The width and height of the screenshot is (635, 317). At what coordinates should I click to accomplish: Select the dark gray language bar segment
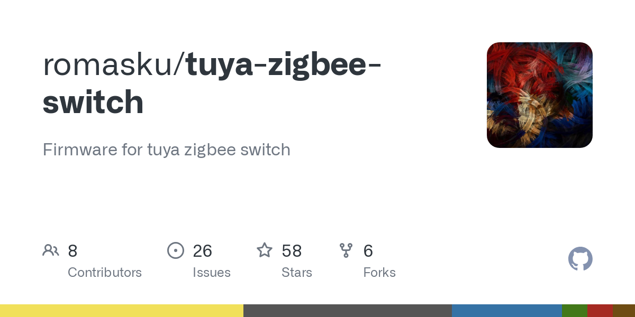tap(348, 311)
